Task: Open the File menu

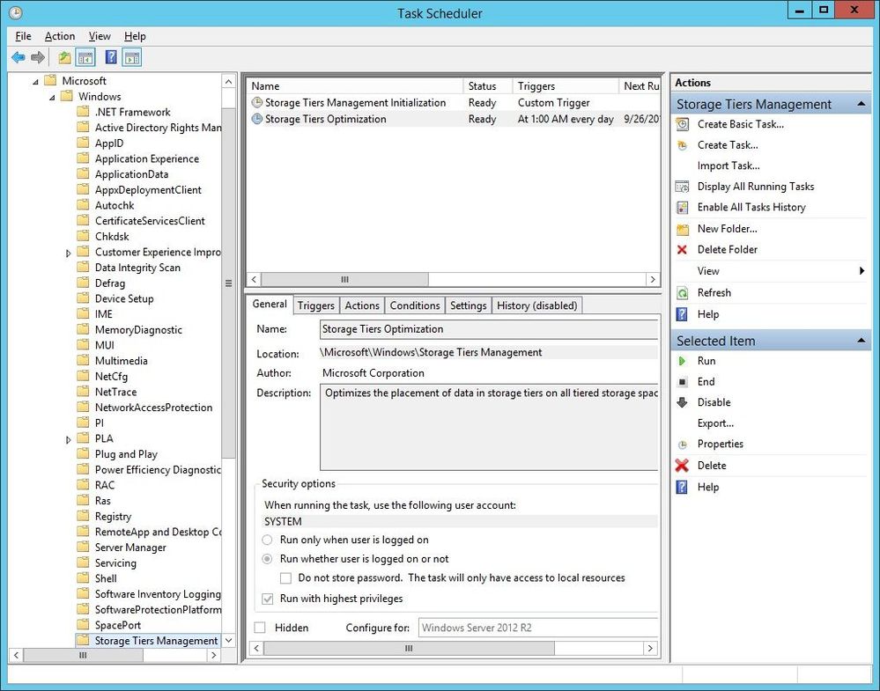Action: [23, 36]
